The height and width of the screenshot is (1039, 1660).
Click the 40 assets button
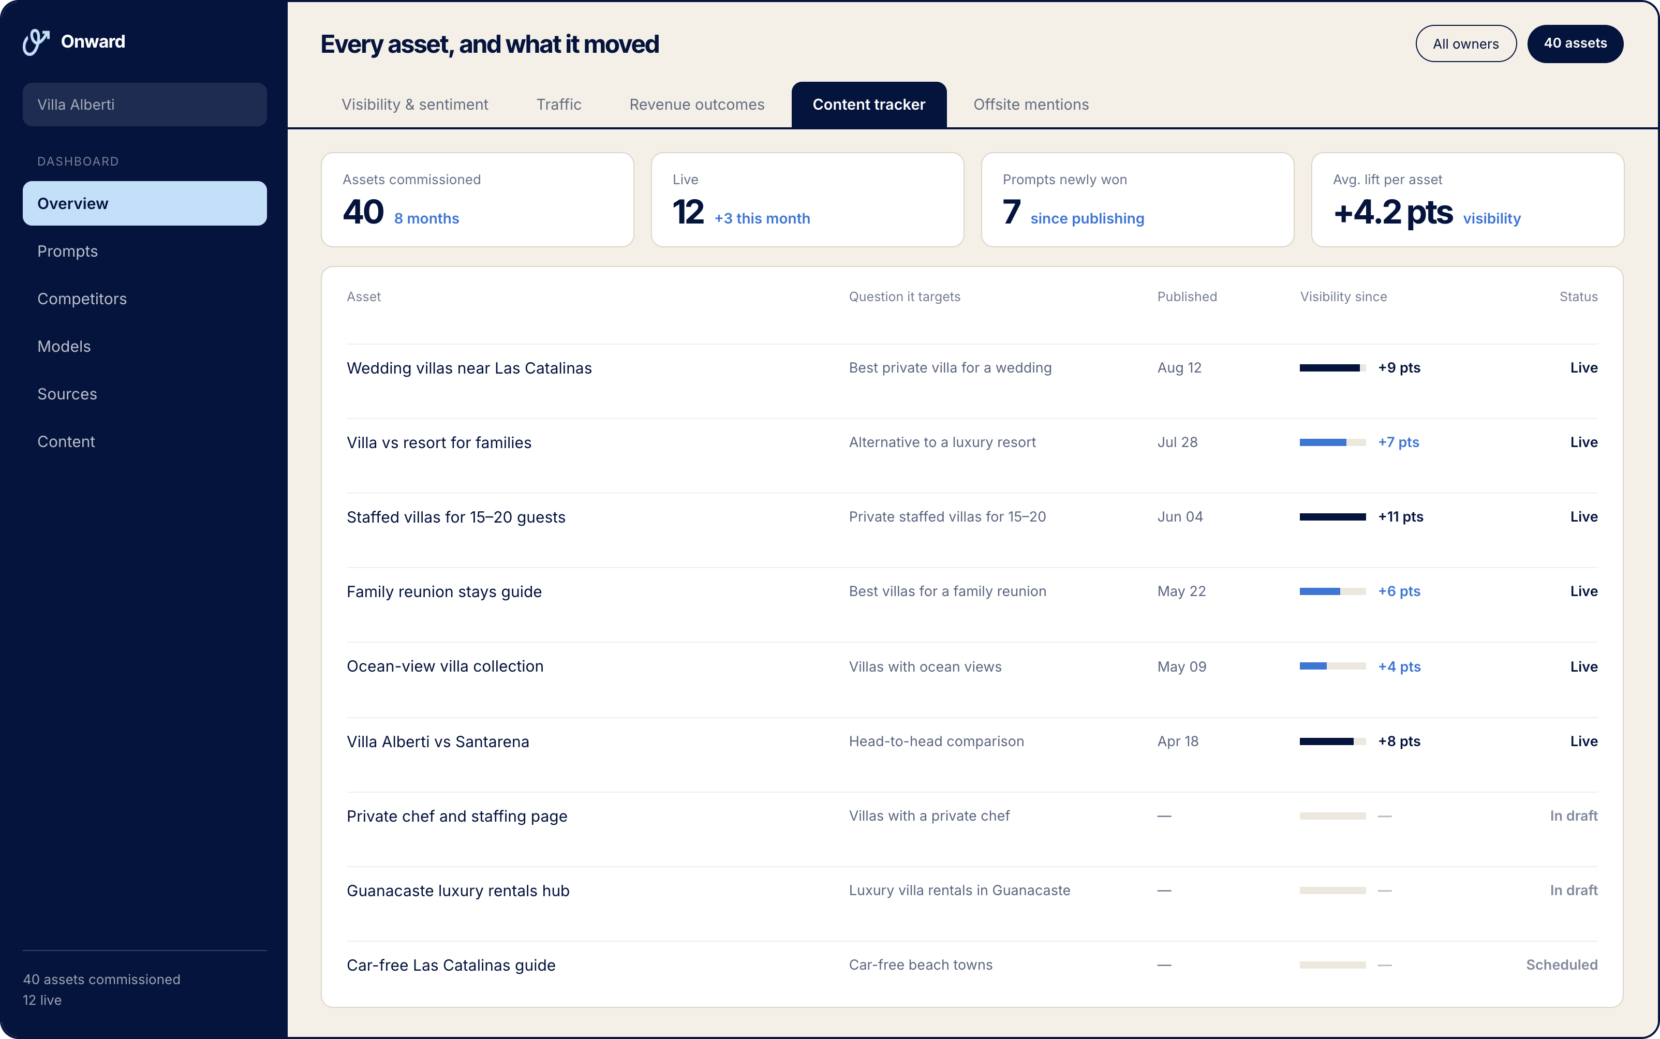point(1575,44)
